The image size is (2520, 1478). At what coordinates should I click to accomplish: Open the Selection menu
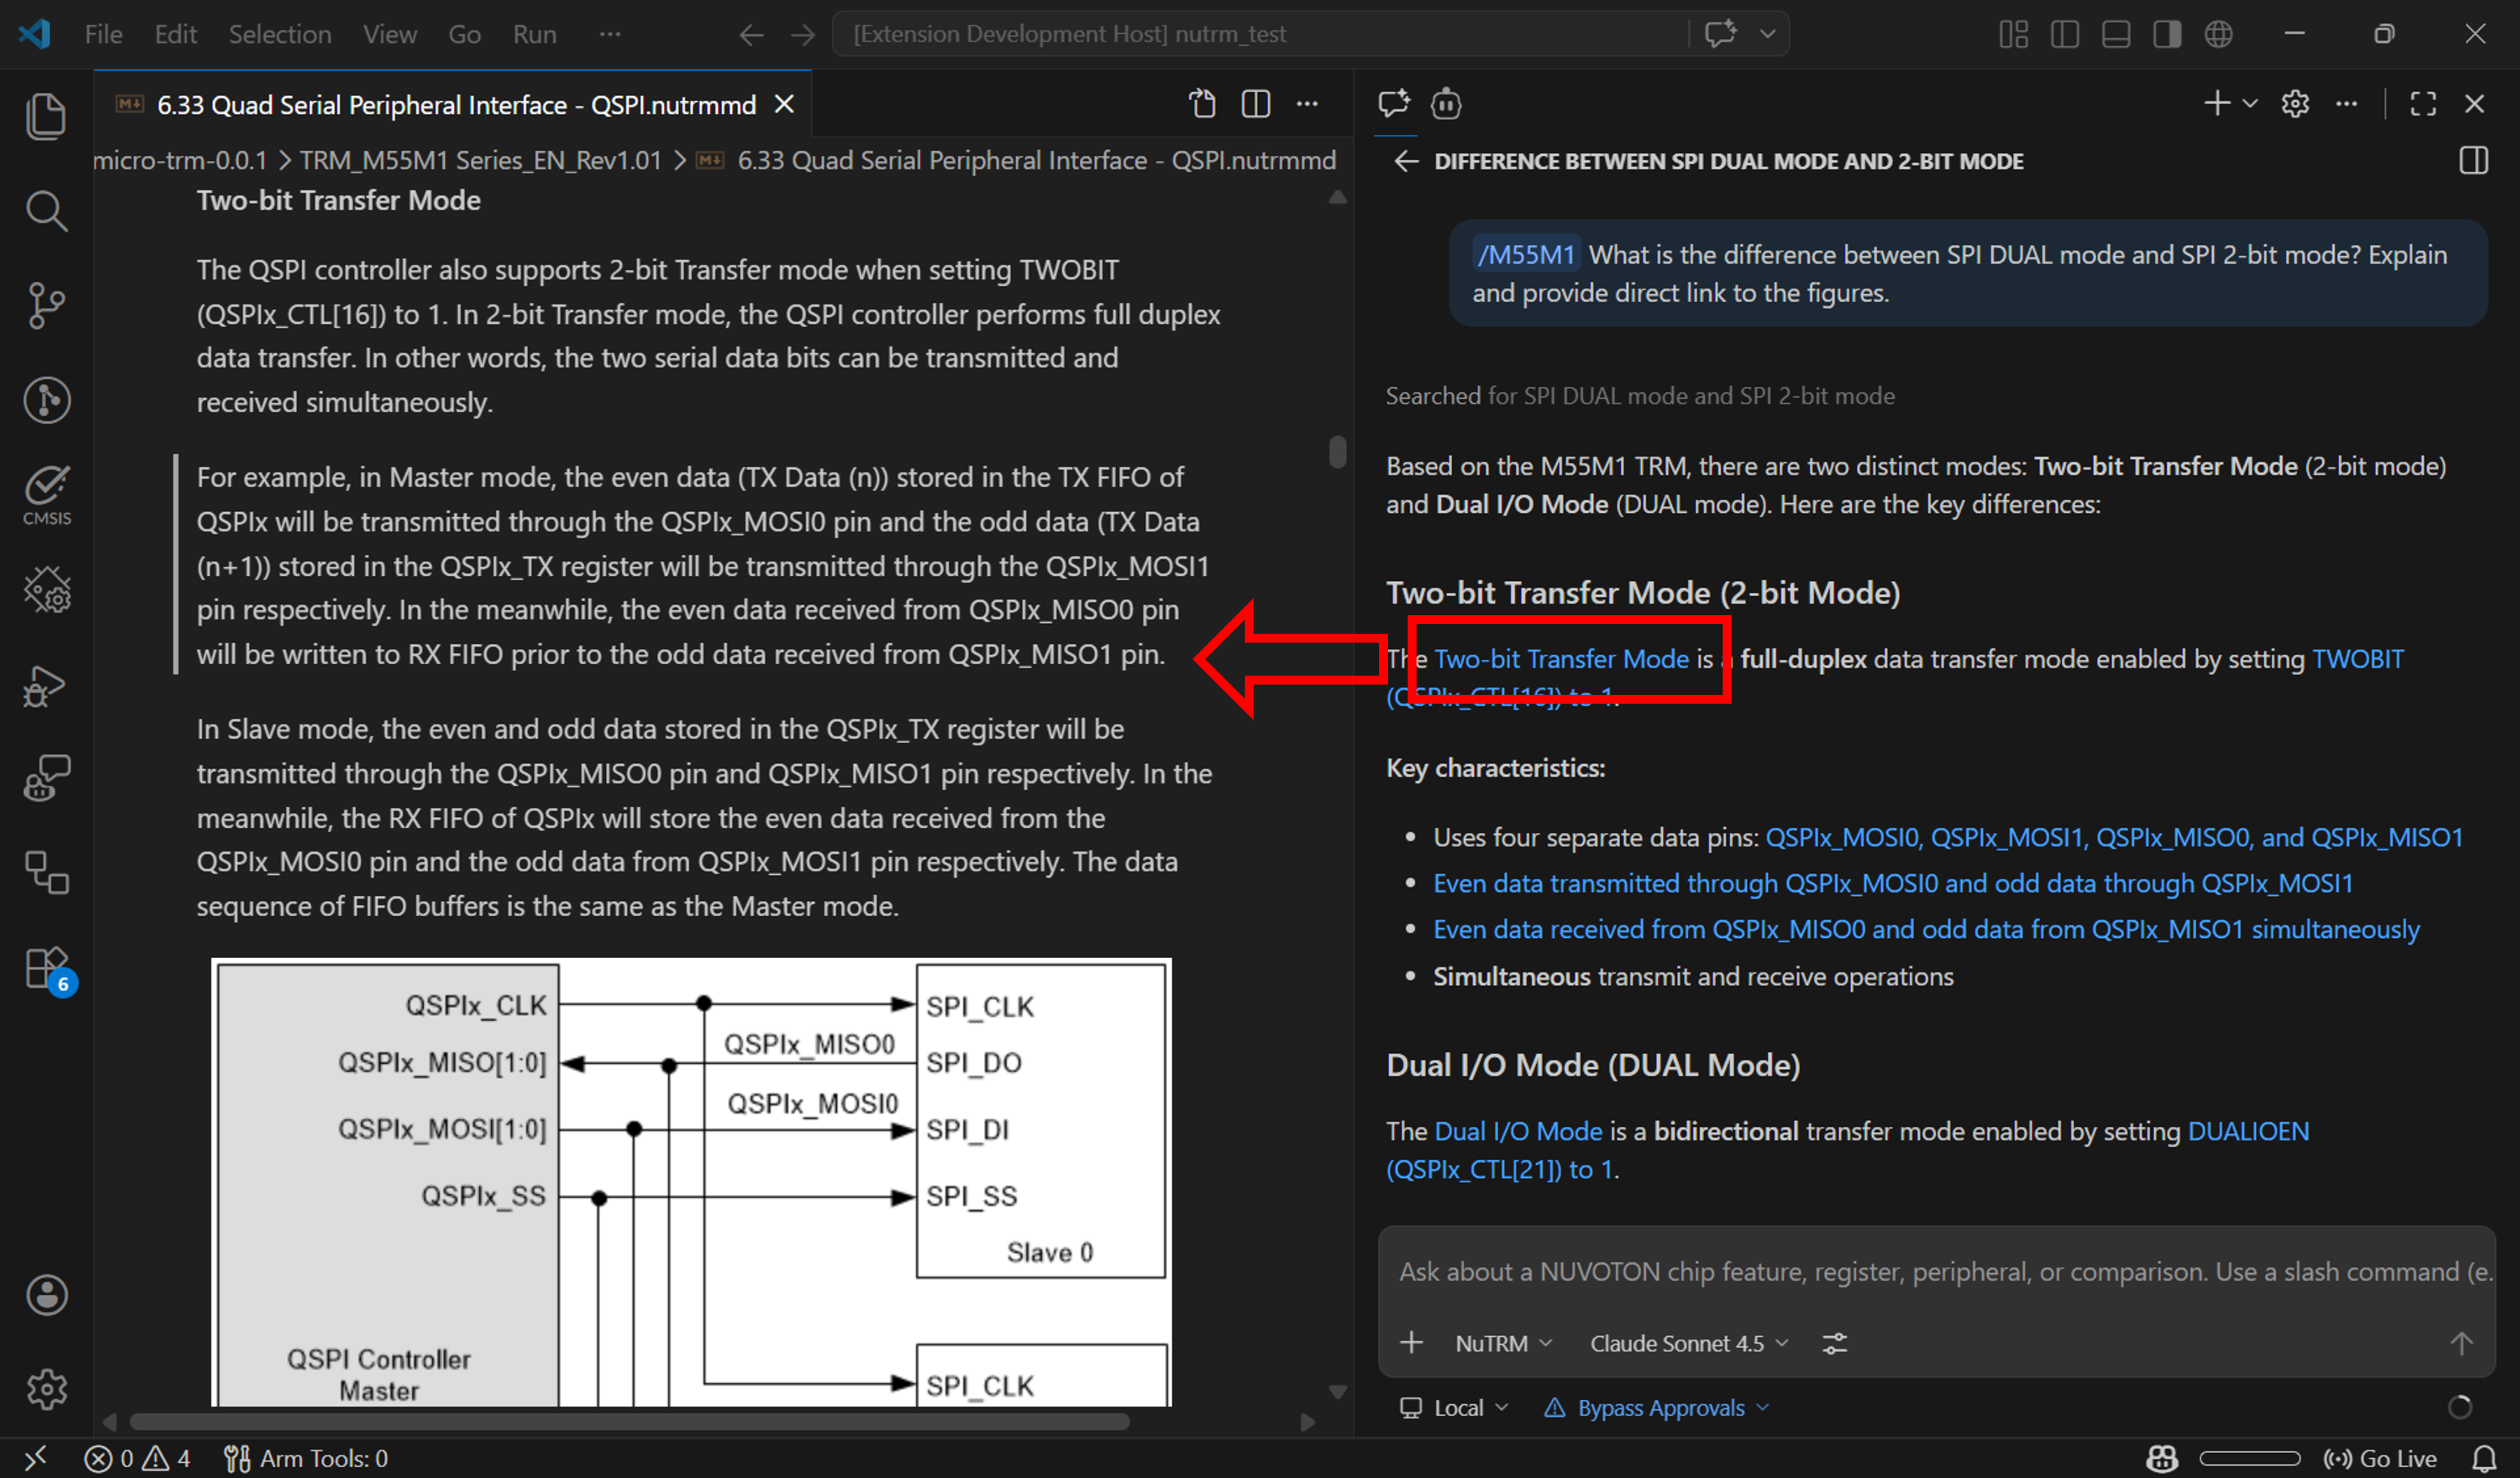(x=279, y=34)
